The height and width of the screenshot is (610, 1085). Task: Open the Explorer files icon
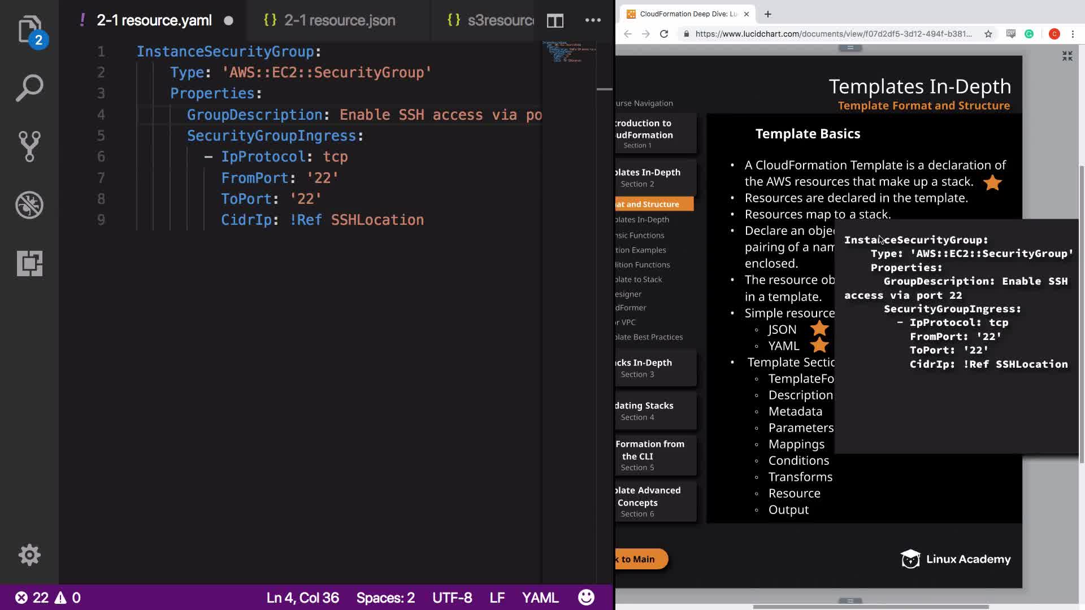pos(29,29)
